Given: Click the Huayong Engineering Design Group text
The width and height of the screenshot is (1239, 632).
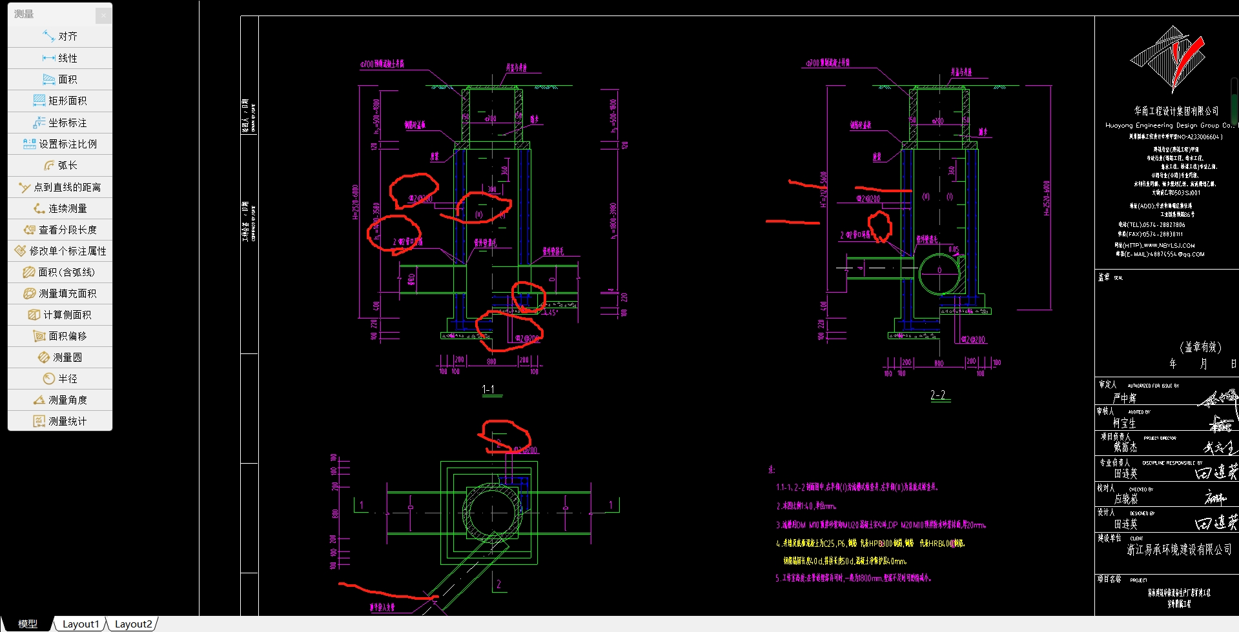Looking at the screenshot, I should pyautogui.click(x=1169, y=126).
